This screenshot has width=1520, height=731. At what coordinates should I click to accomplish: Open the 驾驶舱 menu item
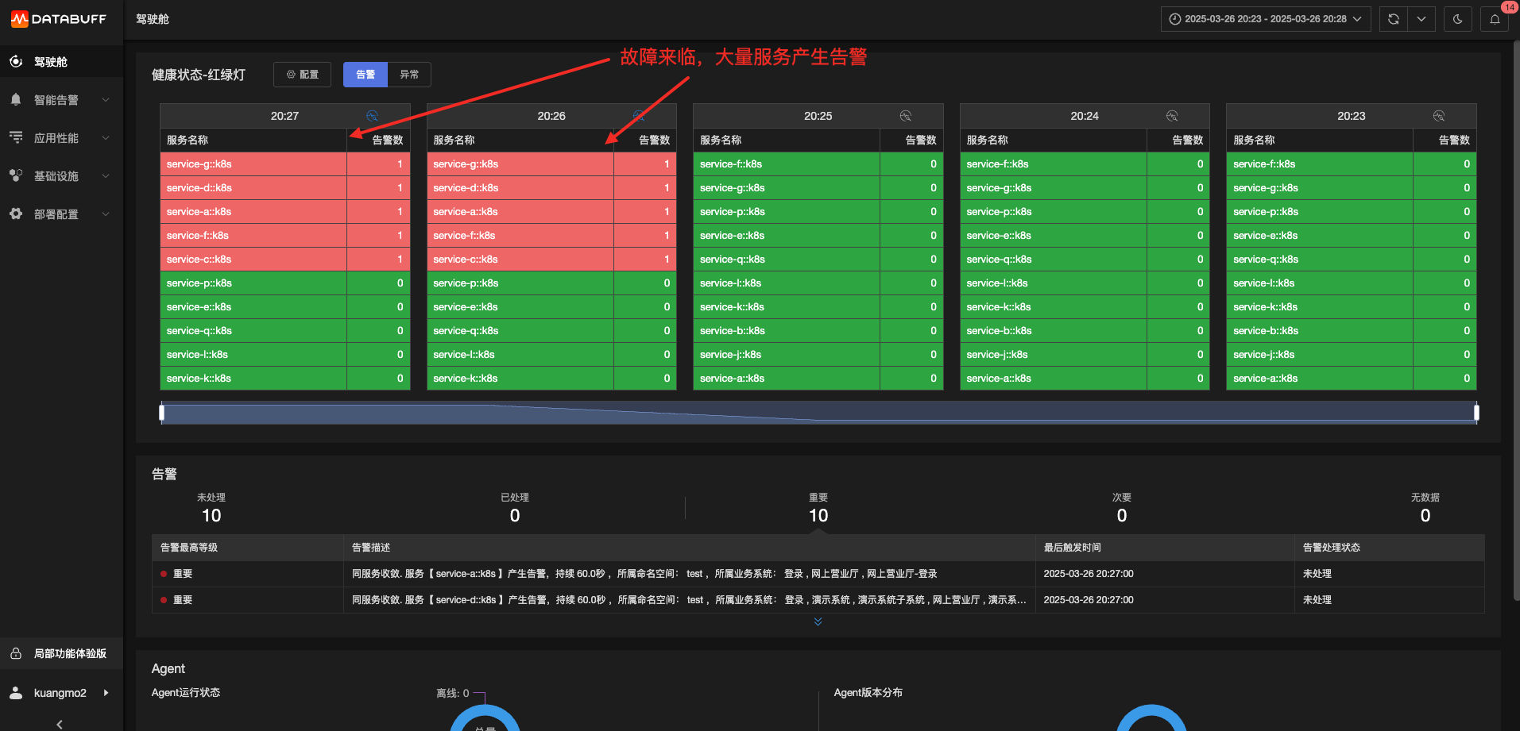[x=61, y=61]
